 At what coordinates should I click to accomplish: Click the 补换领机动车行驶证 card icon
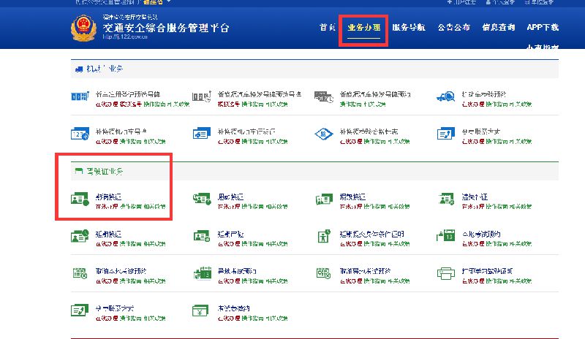point(202,134)
